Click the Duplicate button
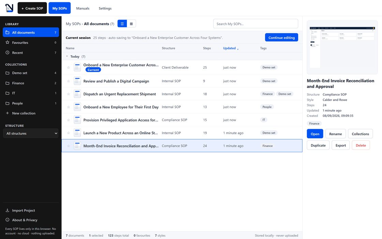 318,145
